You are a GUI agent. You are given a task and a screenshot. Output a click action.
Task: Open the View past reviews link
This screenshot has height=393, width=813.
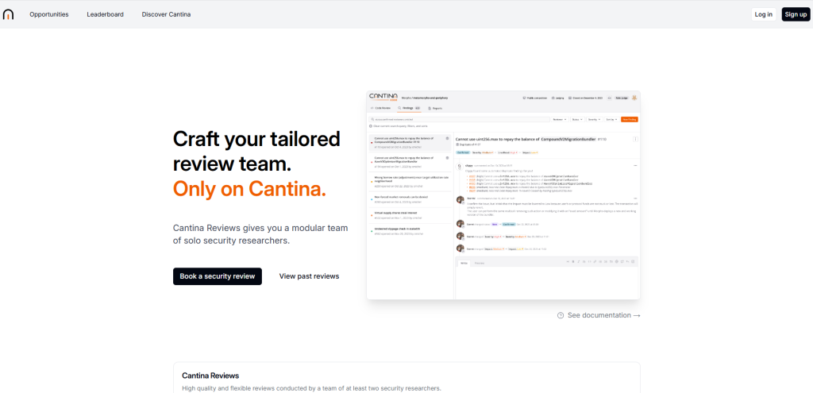pyautogui.click(x=309, y=276)
